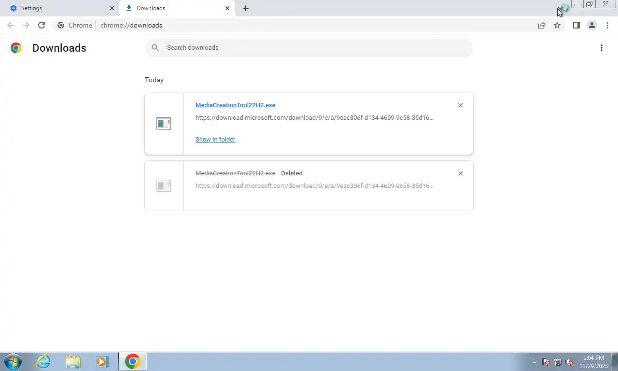Show hidden system tray icons

[534, 362]
